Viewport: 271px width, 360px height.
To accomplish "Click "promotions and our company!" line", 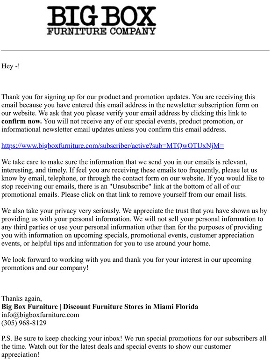I will [45, 268].
